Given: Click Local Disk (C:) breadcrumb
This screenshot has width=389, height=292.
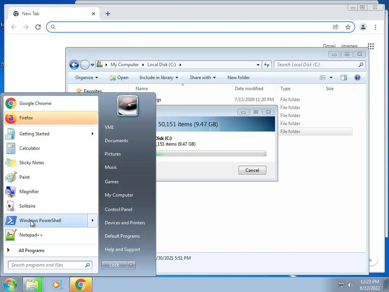Looking at the screenshot, I should [x=161, y=65].
